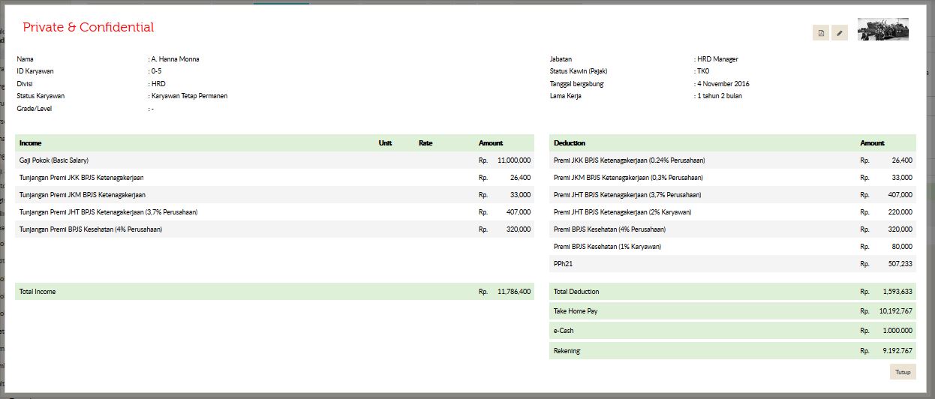
Task: Close the payslip with Tutup button
Action: 903,371
